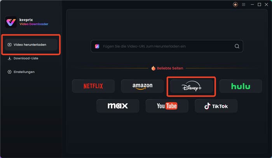
Task: Click the gear icon beside Einstellungen
Action: click(x=10, y=72)
